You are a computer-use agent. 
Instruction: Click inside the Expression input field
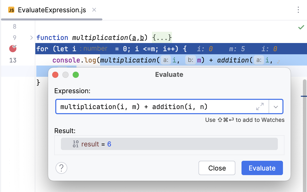pos(153,106)
